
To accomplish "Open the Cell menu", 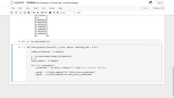I will pos(43,8).
